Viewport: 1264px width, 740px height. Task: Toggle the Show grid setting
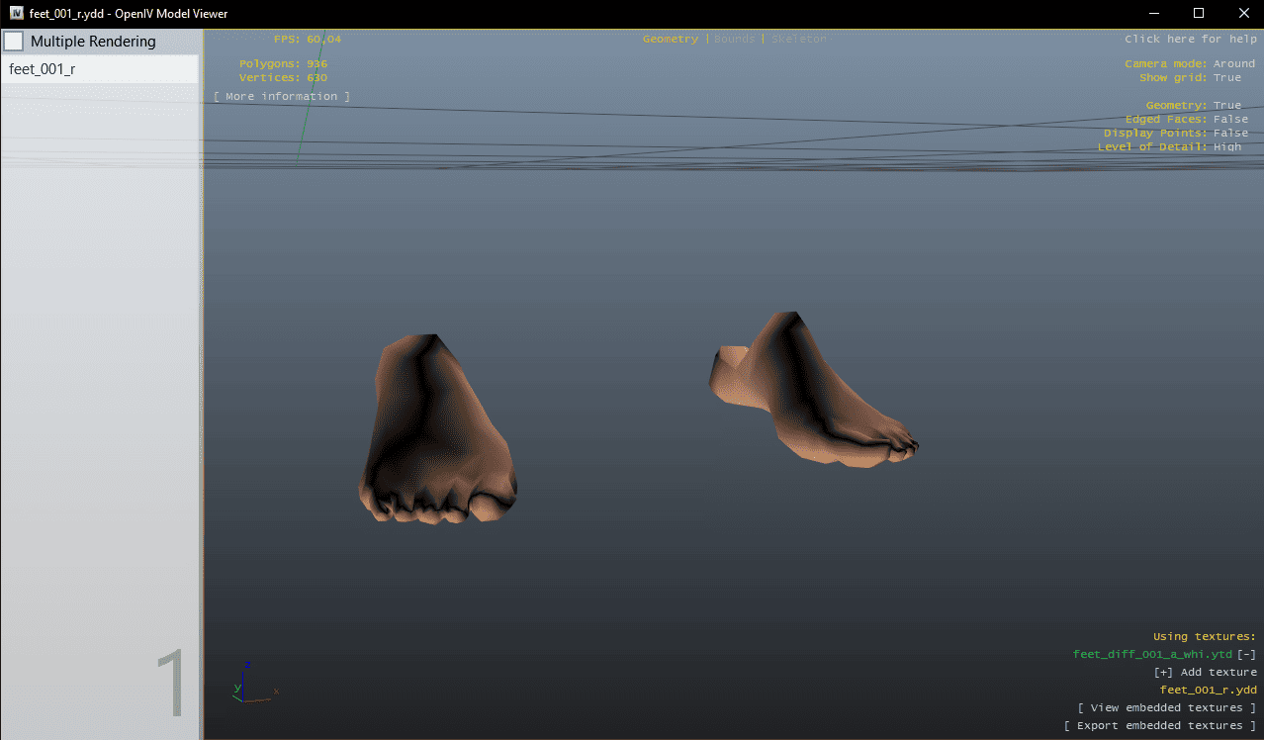pyautogui.click(x=1226, y=78)
